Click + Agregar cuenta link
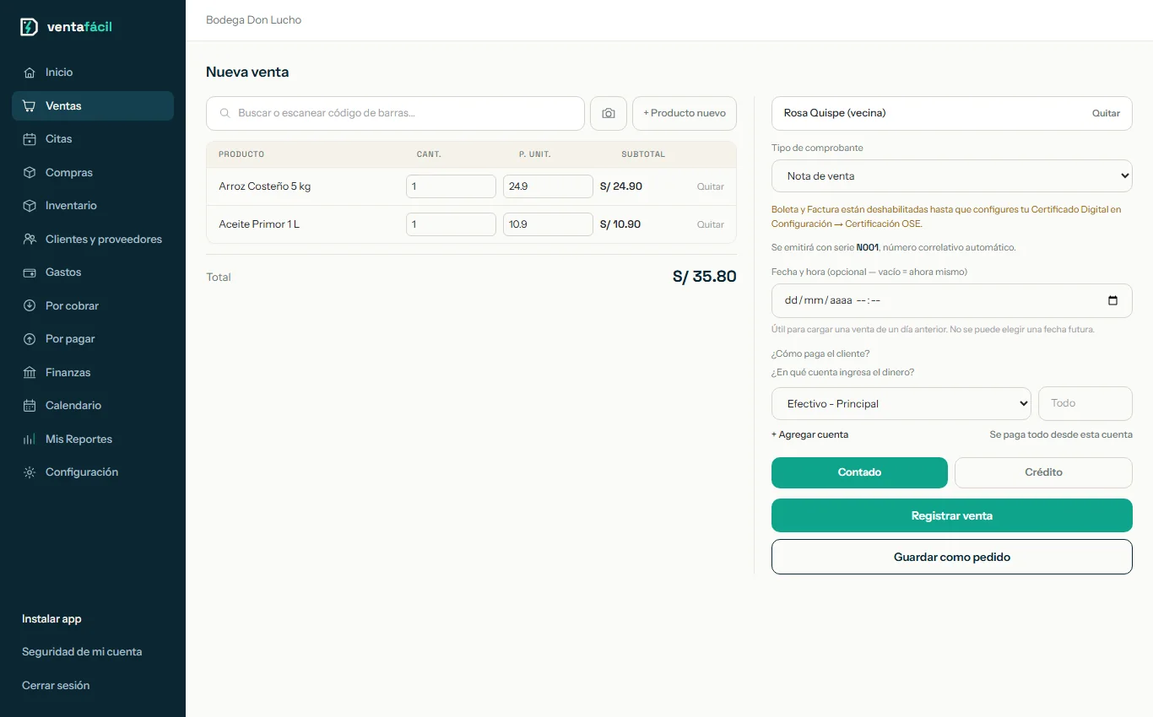The width and height of the screenshot is (1153, 717). [x=809, y=434]
